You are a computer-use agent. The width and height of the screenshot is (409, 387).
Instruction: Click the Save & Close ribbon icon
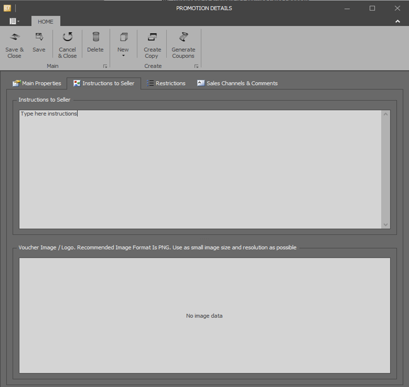[15, 37]
